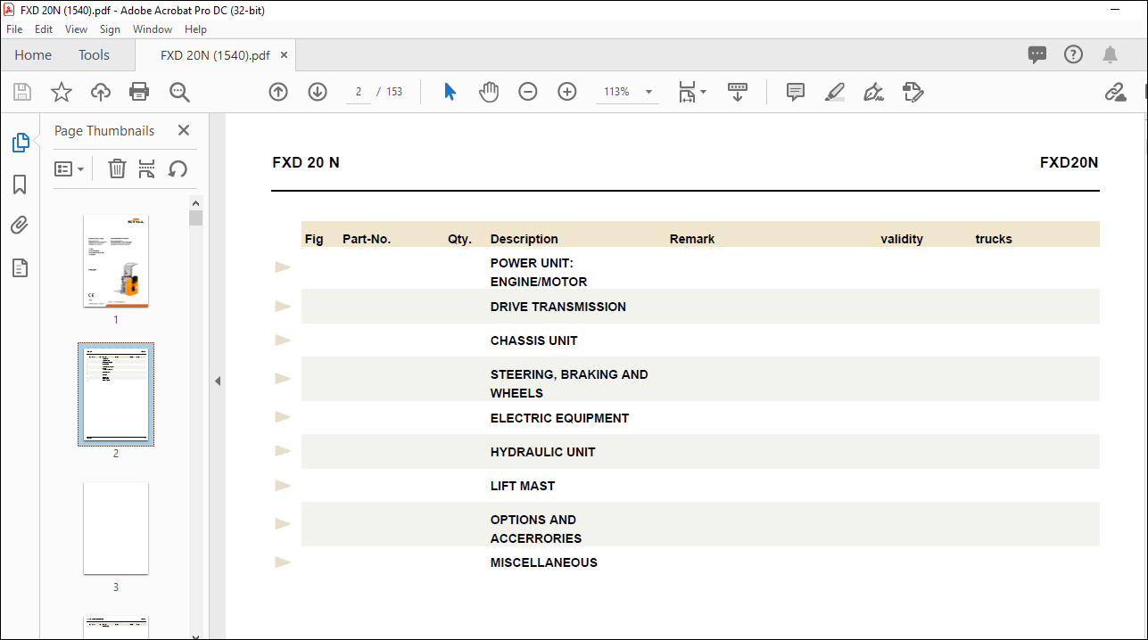The width and height of the screenshot is (1148, 640).
Task: Open the Window menu
Action: tap(153, 29)
